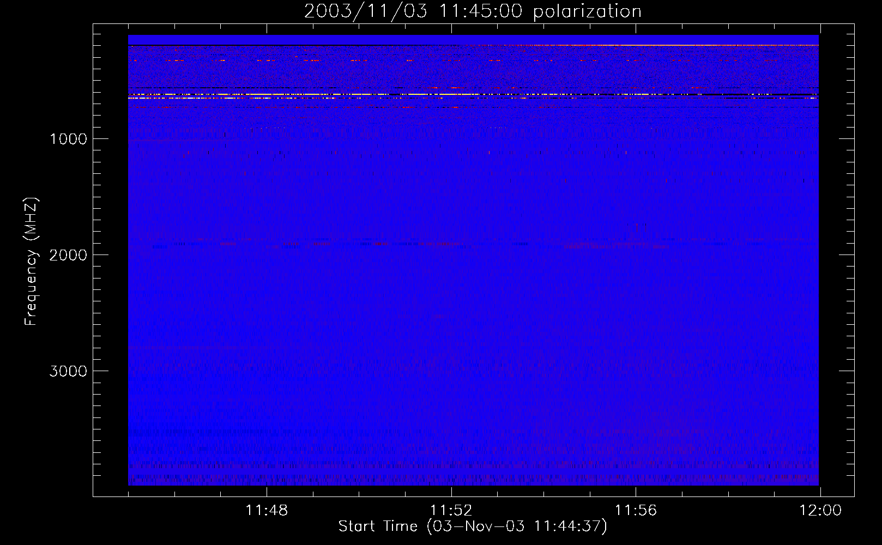Click the 3000 frequency tick label

(68, 371)
